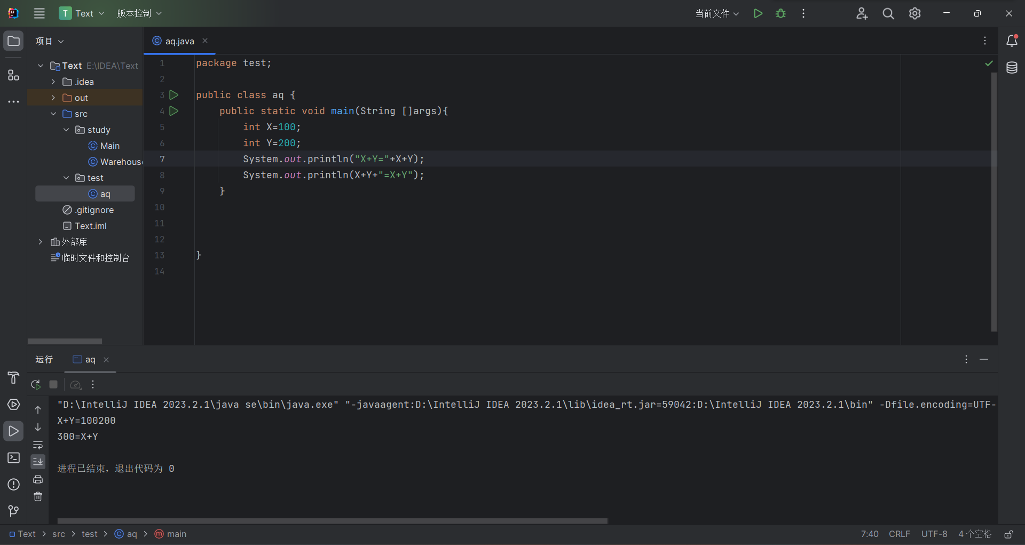Run the current file
Screen dimensions: 1025x545
pos(758,13)
